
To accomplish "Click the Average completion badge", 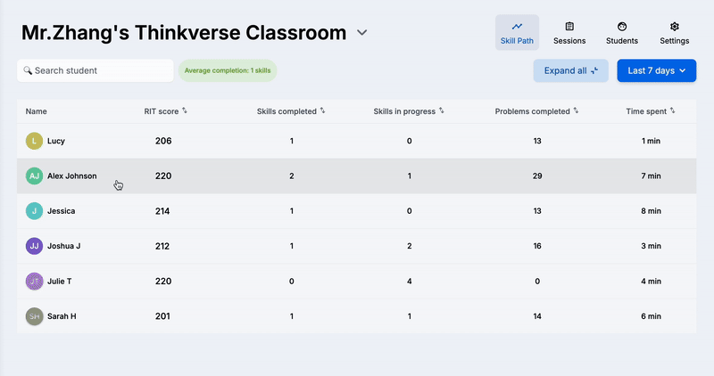I will (228, 70).
